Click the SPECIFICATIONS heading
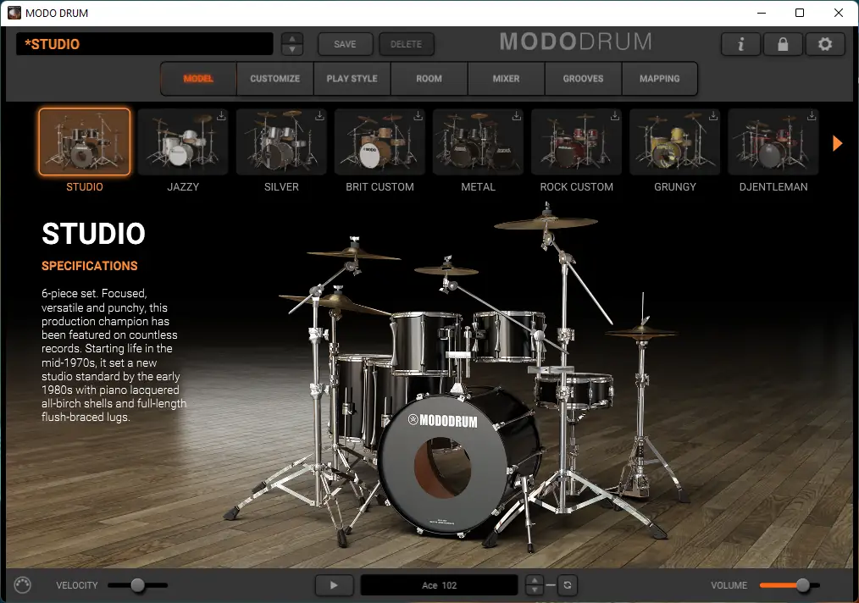 (89, 266)
